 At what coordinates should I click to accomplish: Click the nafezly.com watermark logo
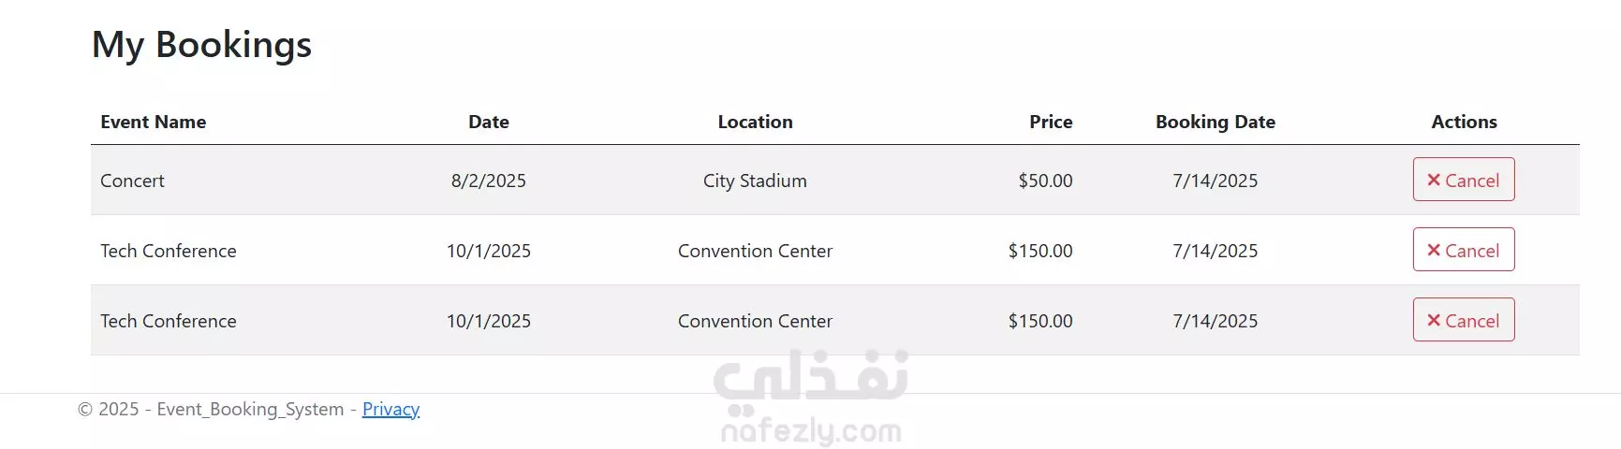point(811,398)
